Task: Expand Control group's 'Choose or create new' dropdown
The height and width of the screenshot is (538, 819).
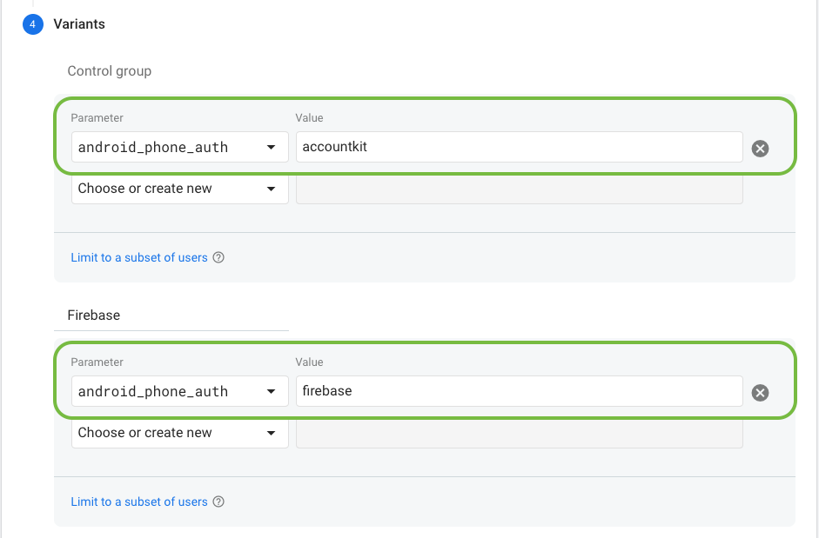Action: click(x=179, y=189)
